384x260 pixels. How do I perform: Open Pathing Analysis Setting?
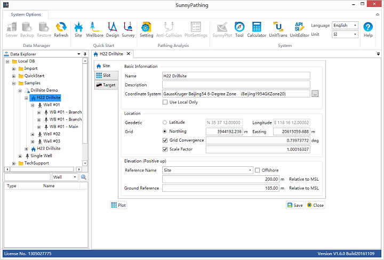147,30
